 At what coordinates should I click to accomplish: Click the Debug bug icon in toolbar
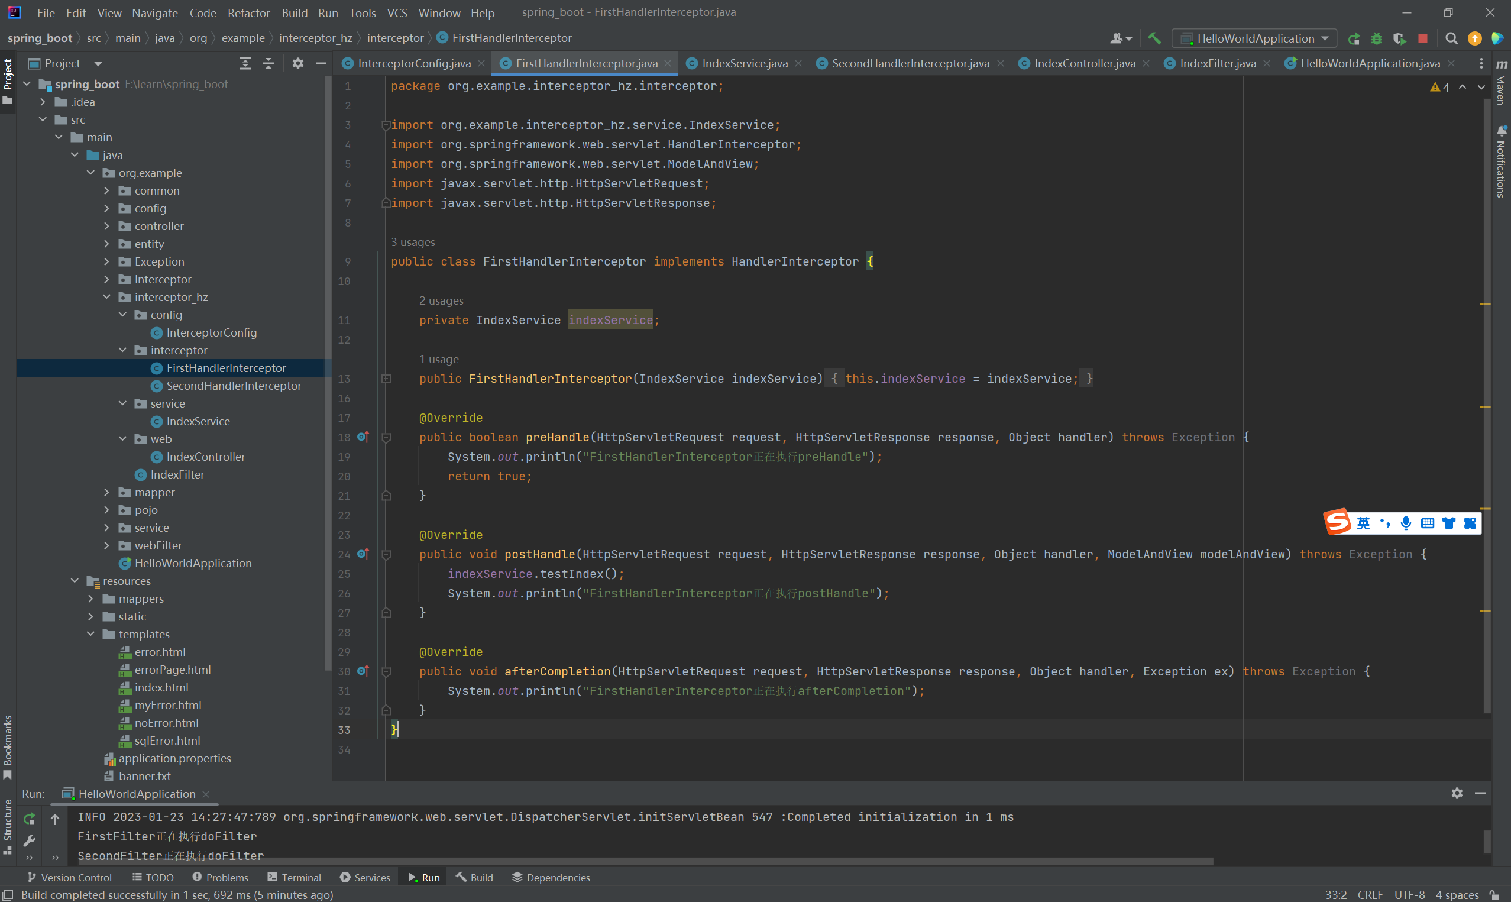pos(1376,38)
